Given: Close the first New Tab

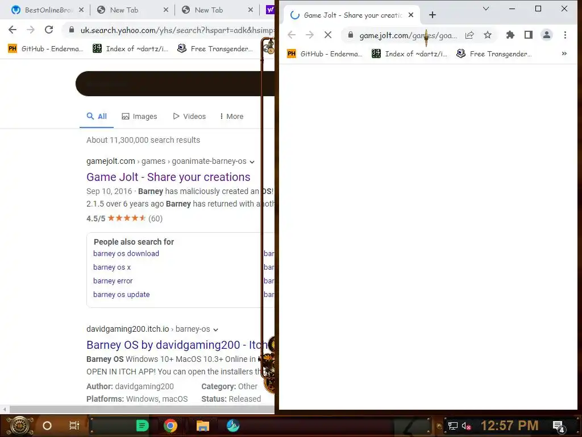Looking at the screenshot, I should click(166, 10).
